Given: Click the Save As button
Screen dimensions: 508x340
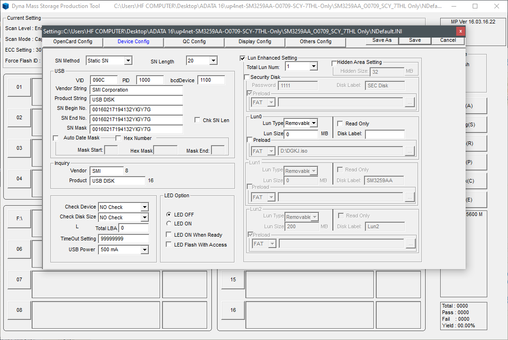Looking at the screenshot, I should [x=382, y=40].
